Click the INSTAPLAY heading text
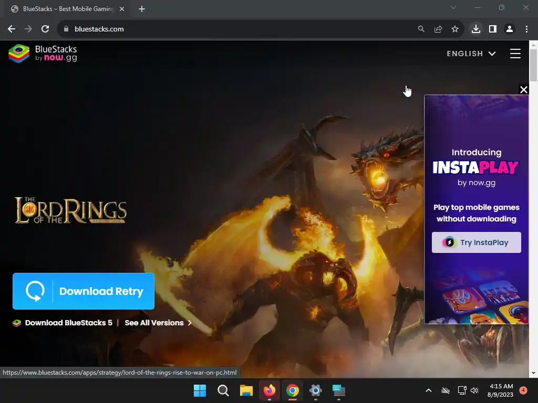 (475, 167)
